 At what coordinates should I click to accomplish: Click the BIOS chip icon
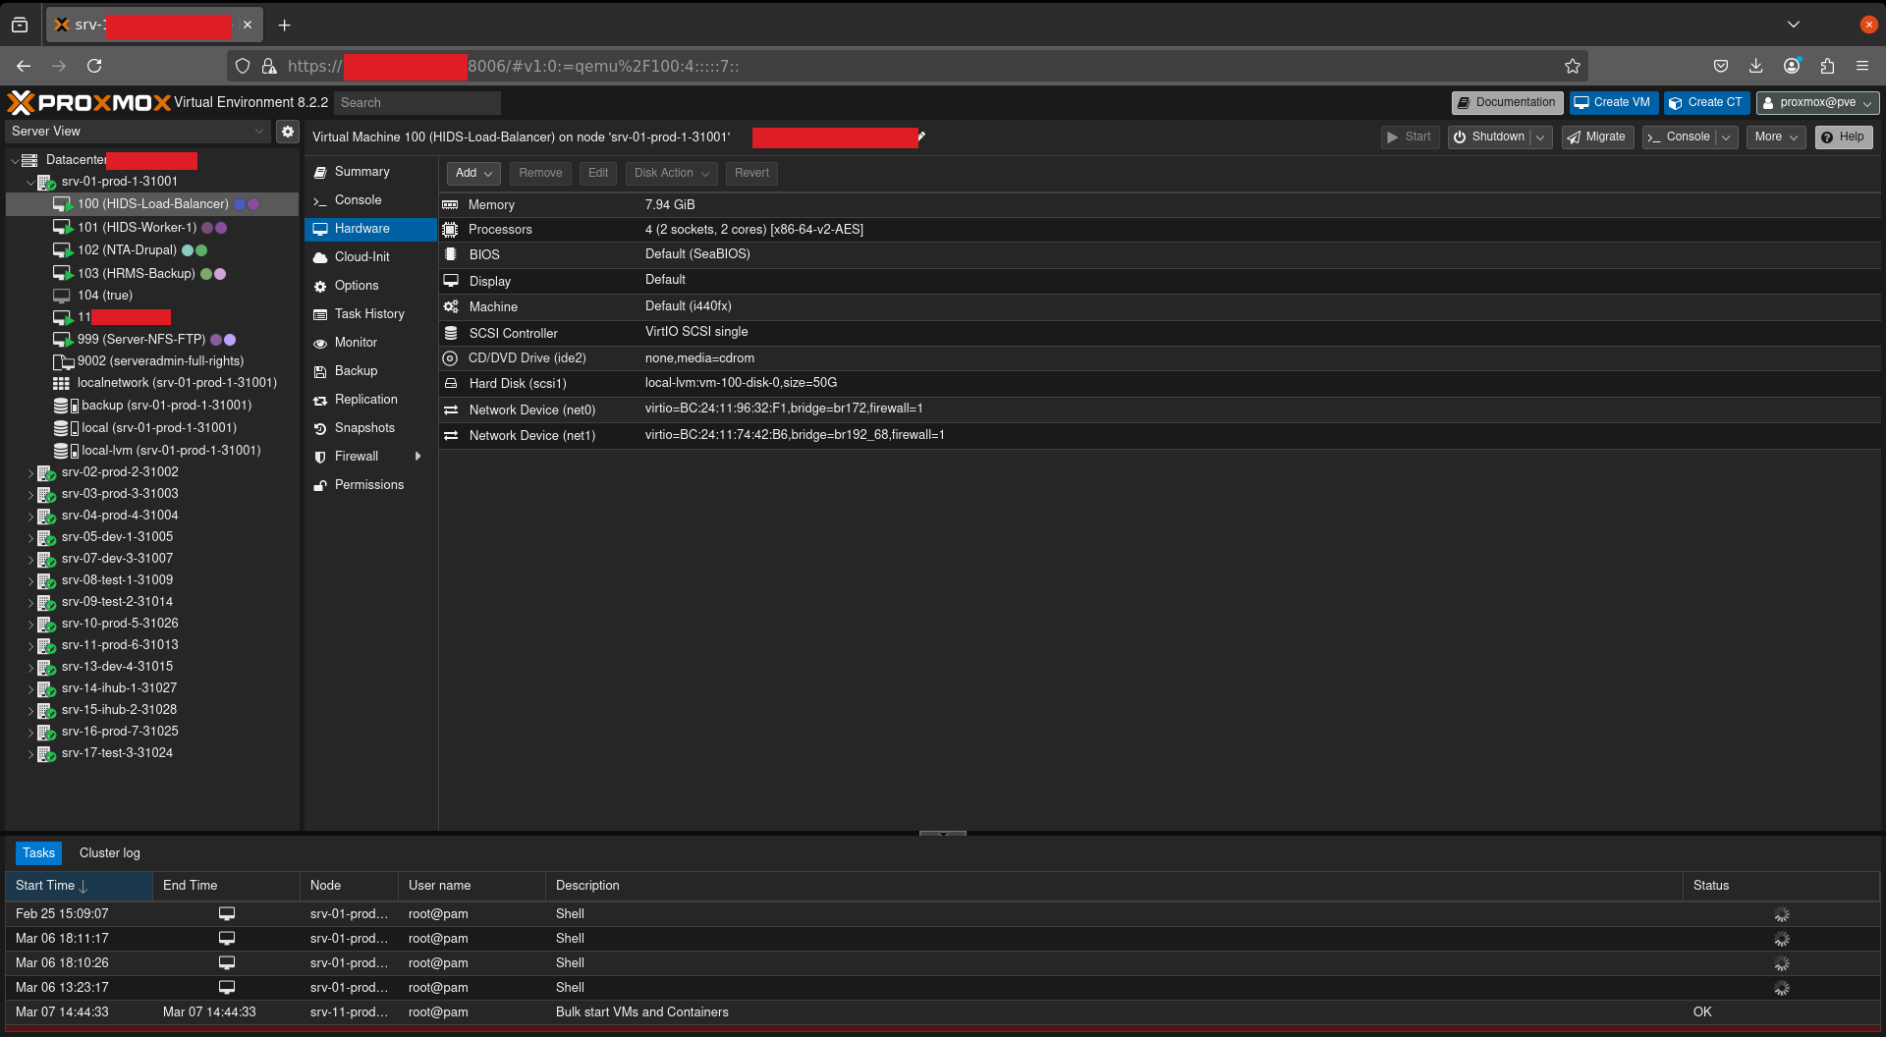click(450, 254)
